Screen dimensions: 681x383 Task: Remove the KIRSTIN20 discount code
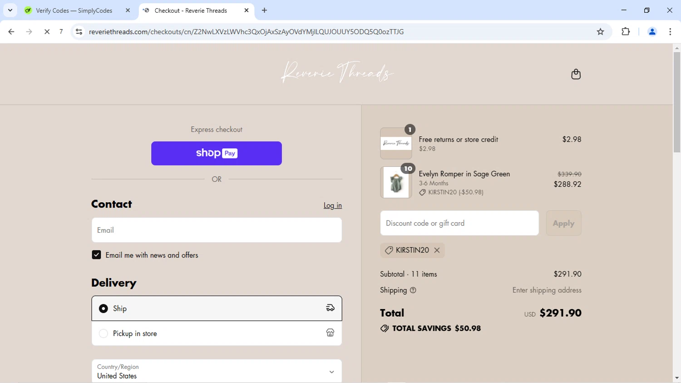(437, 250)
